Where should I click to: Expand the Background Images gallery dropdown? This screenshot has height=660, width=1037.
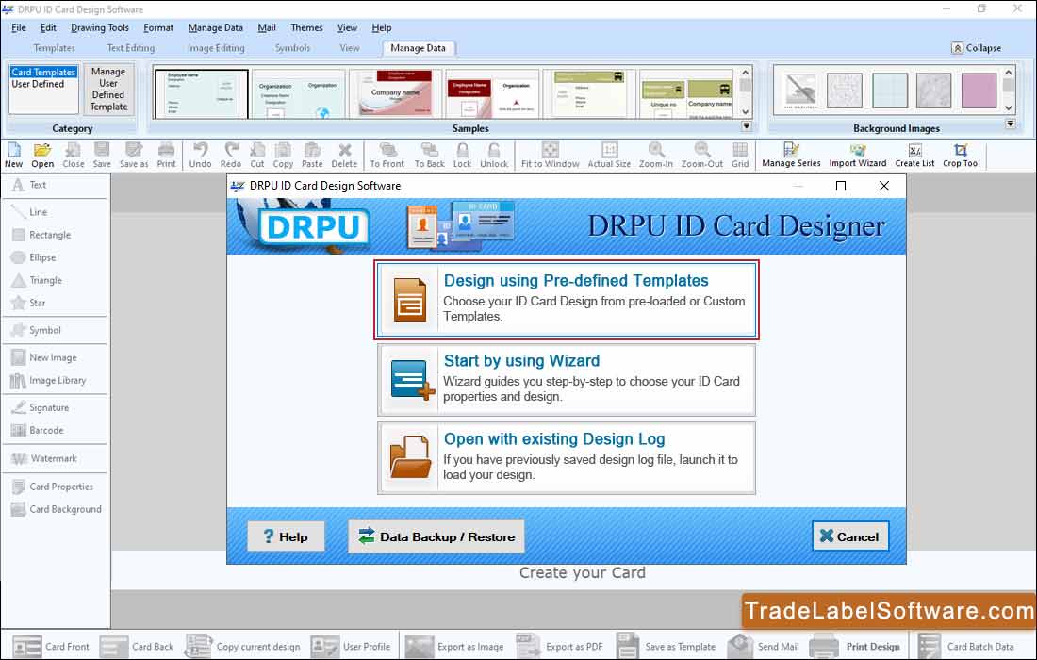(1010, 124)
